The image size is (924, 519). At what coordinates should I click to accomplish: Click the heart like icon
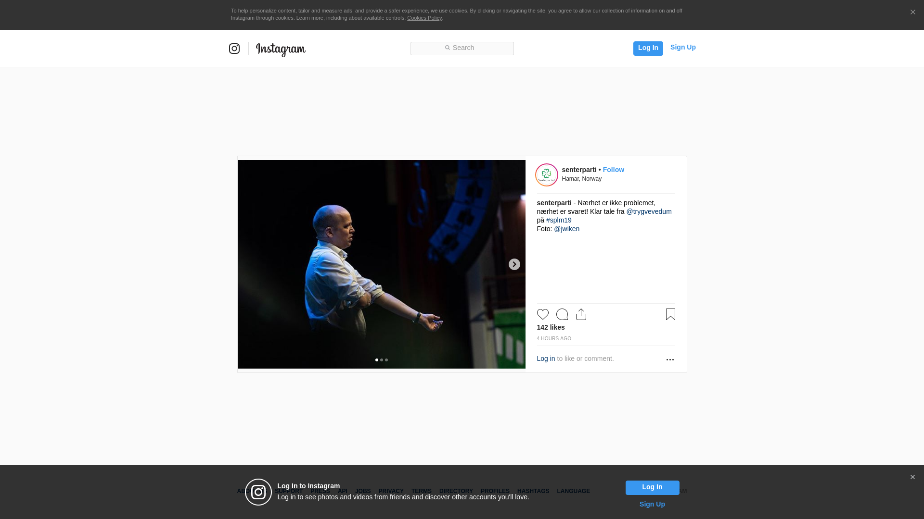[542, 314]
